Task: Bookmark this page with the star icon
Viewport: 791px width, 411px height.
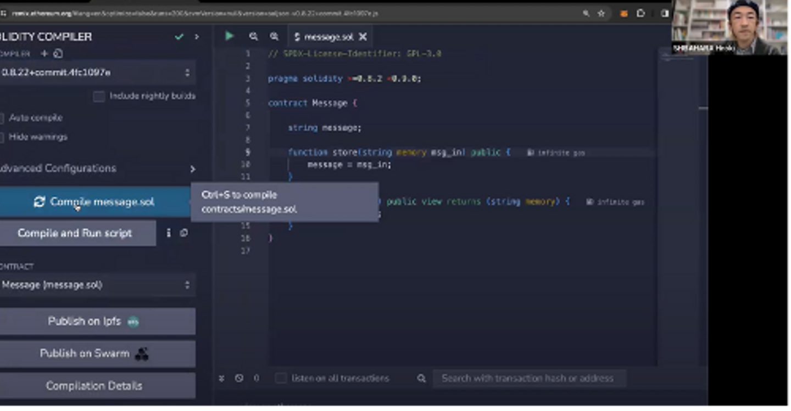Action: pyautogui.click(x=601, y=13)
